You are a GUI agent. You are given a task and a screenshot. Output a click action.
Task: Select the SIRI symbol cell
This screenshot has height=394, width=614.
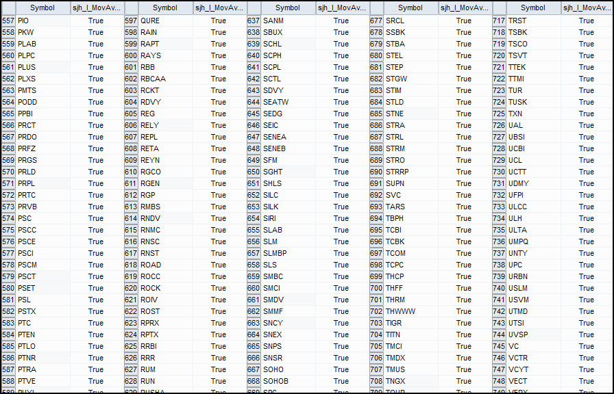[288, 218]
